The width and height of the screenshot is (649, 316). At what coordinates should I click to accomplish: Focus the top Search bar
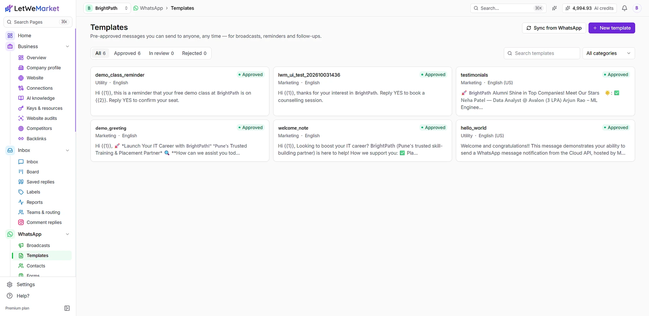point(508,8)
